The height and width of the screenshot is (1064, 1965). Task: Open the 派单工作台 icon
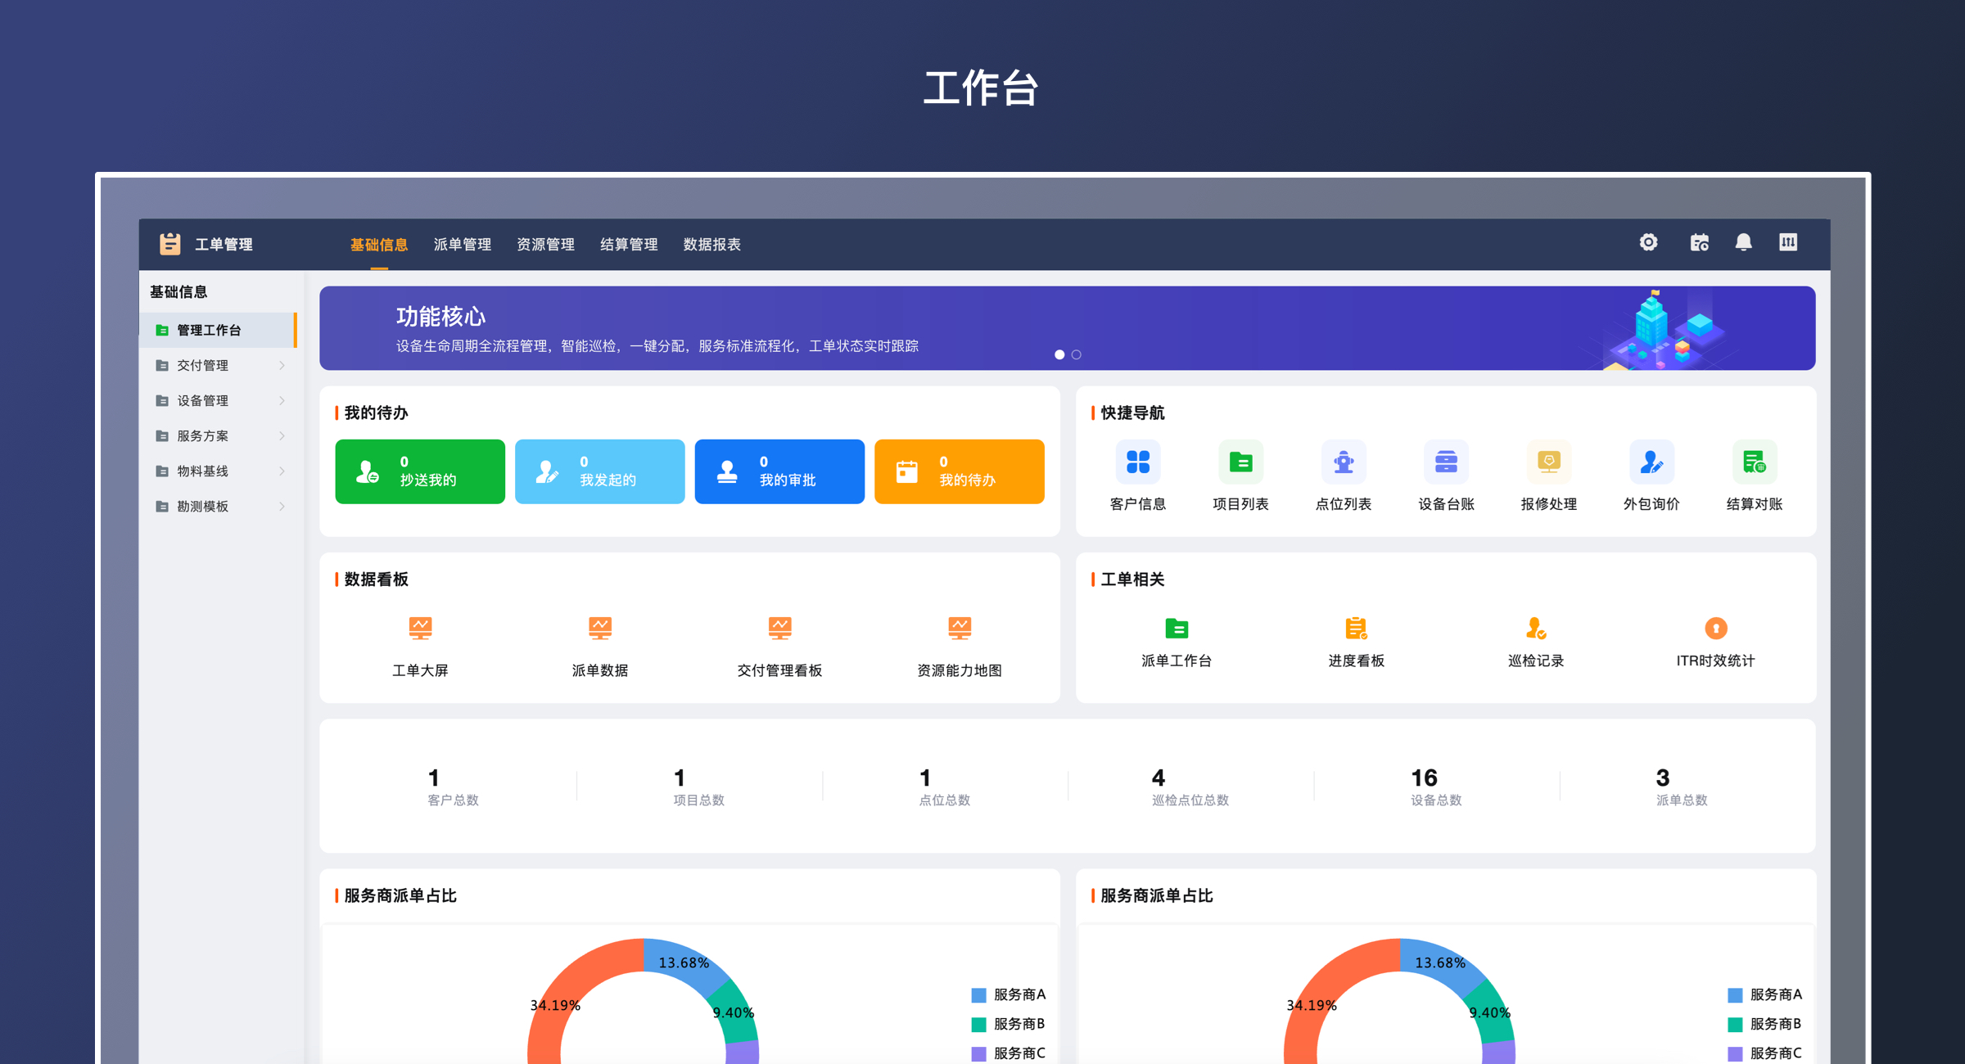(x=1177, y=629)
